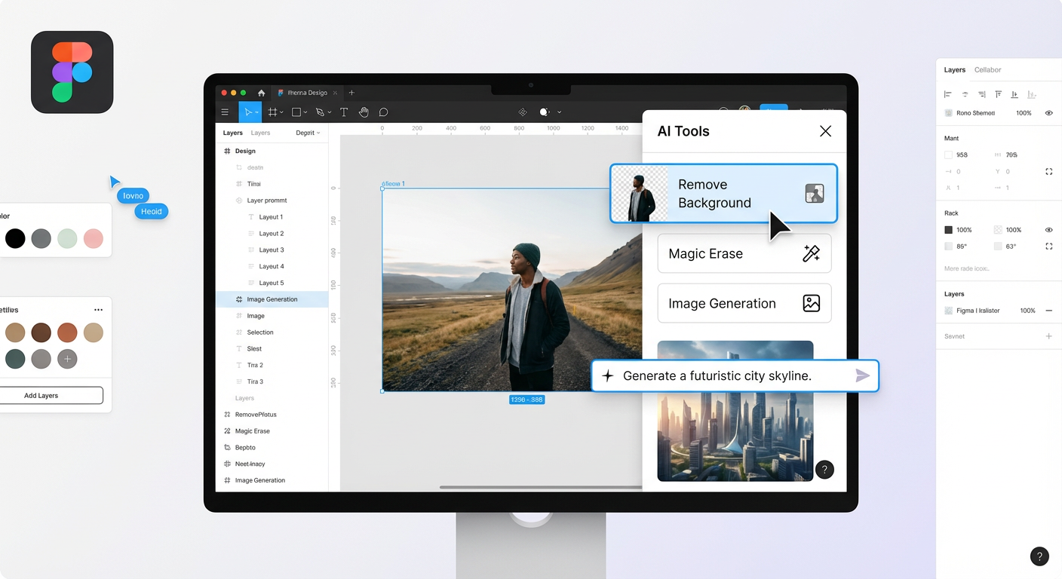The height and width of the screenshot is (579, 1062).
Task: Open the hamburger main menu
Action: [225, 112]
